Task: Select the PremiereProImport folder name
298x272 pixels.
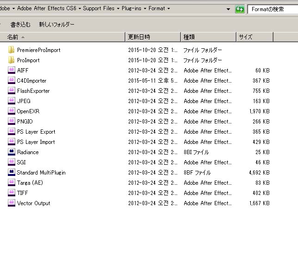Action: (39, 50)
